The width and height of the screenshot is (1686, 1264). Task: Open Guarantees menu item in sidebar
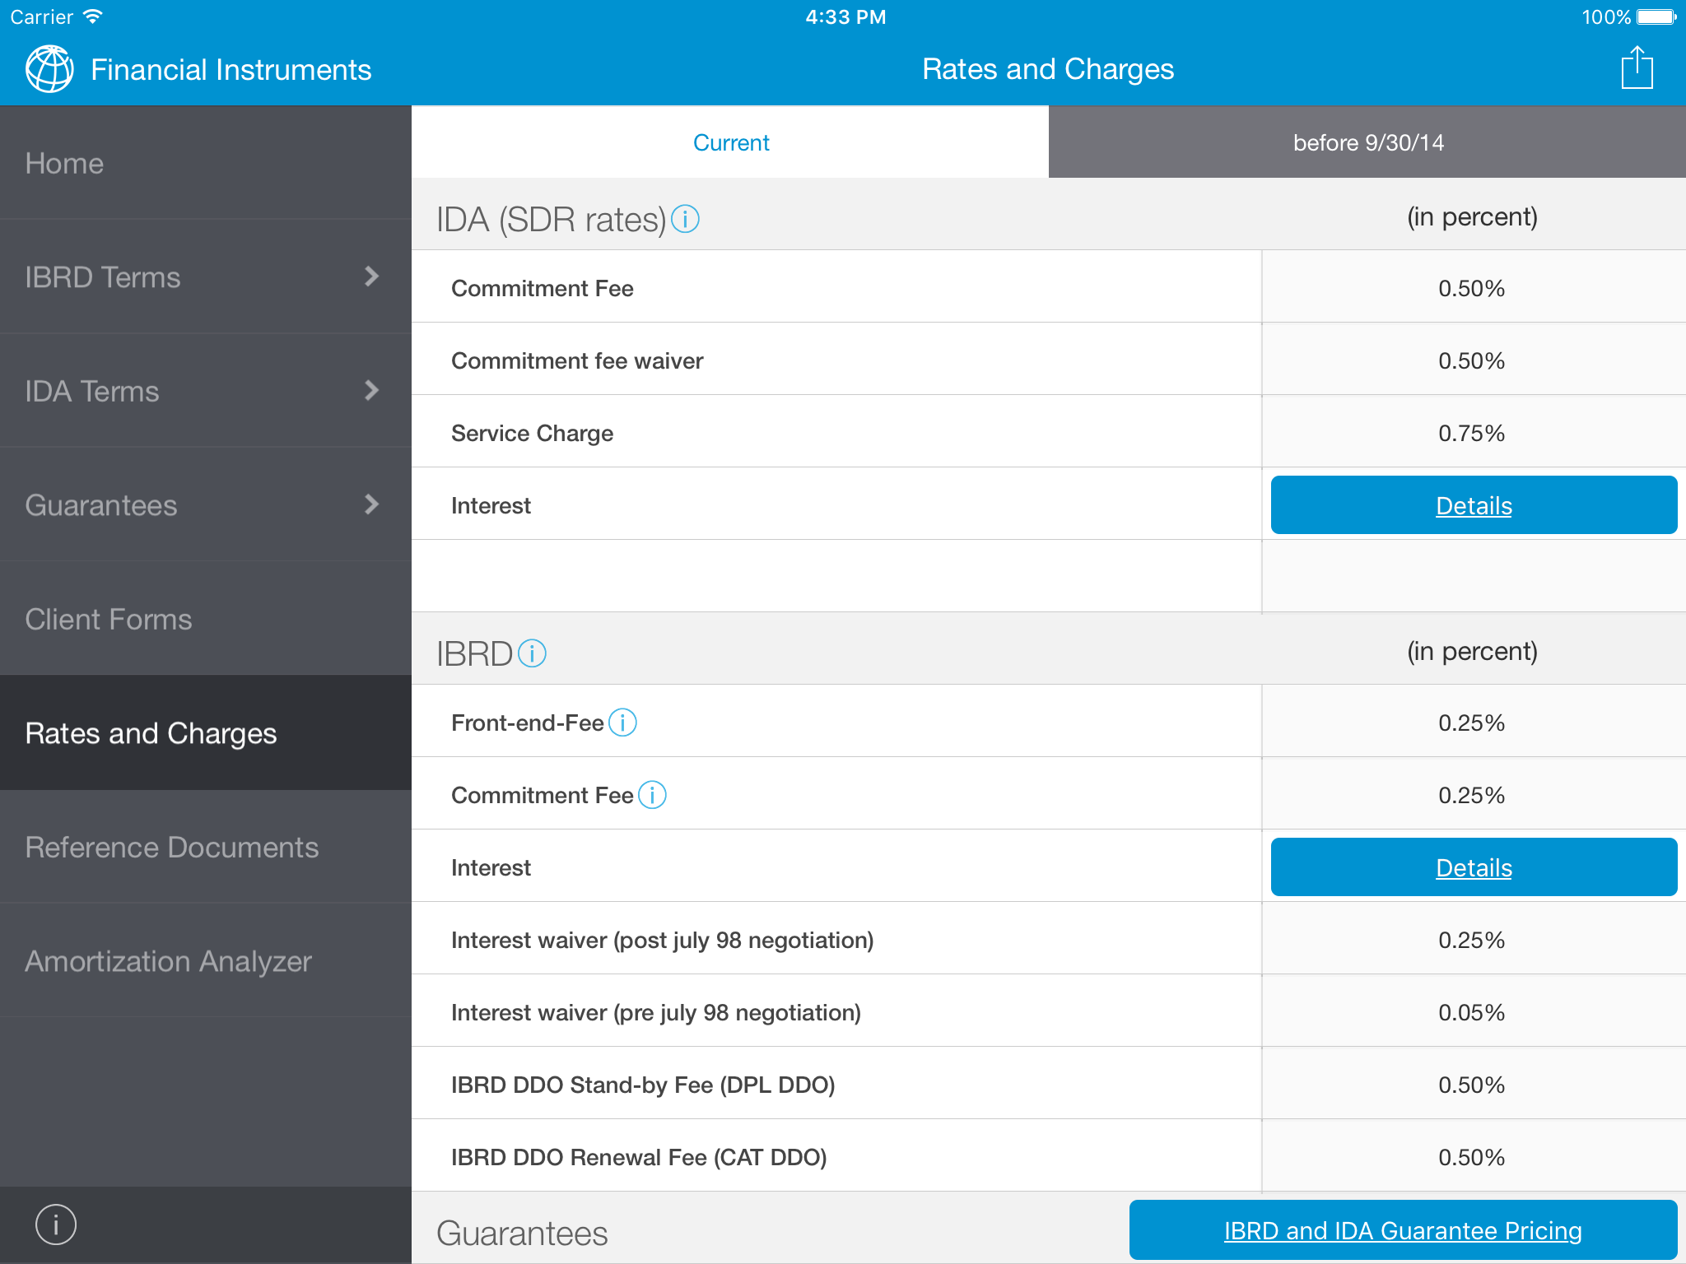tap(206, 504)
